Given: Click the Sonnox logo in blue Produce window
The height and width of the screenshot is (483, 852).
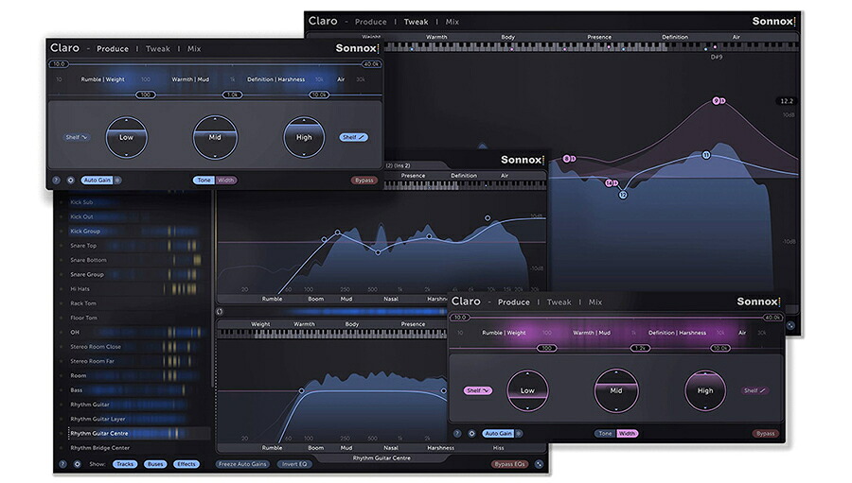Looking at the screenshot, I should point(357,48).
